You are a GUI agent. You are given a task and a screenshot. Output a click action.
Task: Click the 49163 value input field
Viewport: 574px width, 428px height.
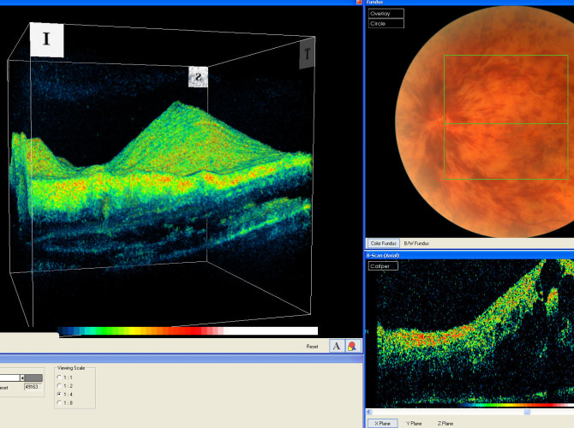click(x=33, y=387)
